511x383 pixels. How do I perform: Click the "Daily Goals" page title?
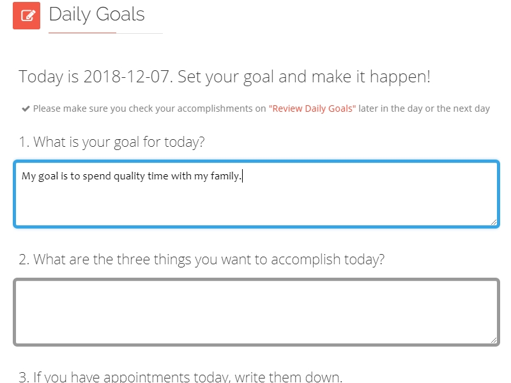coord(97,15)
